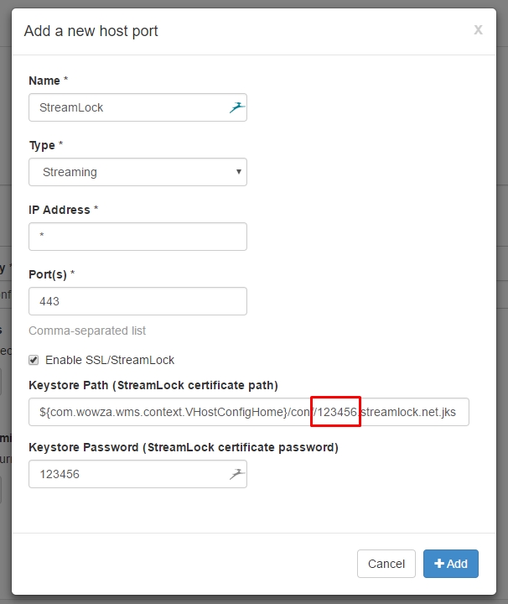The image size is (508, 604).
Task: Click the teal autofill icon in Name field
Action: point(237,107)
